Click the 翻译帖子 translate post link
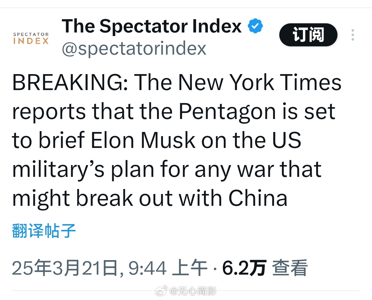This screenshot has height=300, width=372. [x=44, y=231]
